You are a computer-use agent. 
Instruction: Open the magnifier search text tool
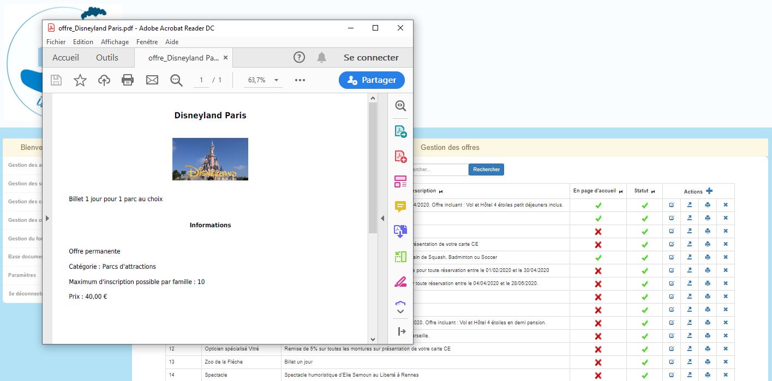coord(176,80)
